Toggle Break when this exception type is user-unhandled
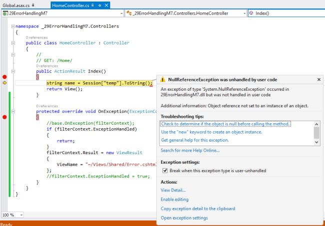The height and width of the screenshot is (226, 325). pos(165,171)
